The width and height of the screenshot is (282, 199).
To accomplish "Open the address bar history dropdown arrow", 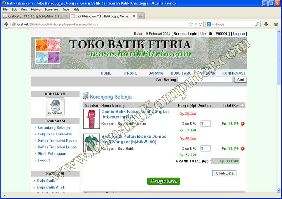I will point(196,24).
